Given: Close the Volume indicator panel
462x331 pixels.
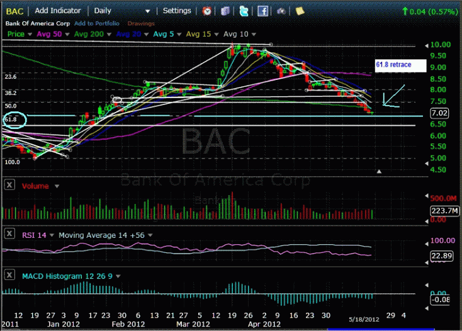Looking at the screenshot, I should tap(10, 186).
